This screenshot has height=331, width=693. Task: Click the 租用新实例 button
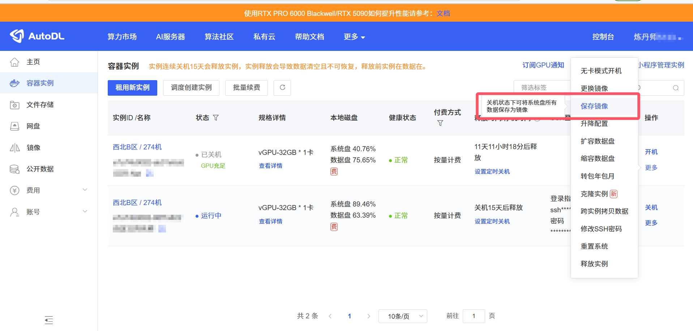coord(132,88)
